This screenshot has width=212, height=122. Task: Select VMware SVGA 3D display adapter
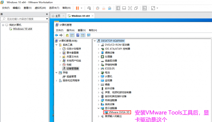click(x=119, y=112)
